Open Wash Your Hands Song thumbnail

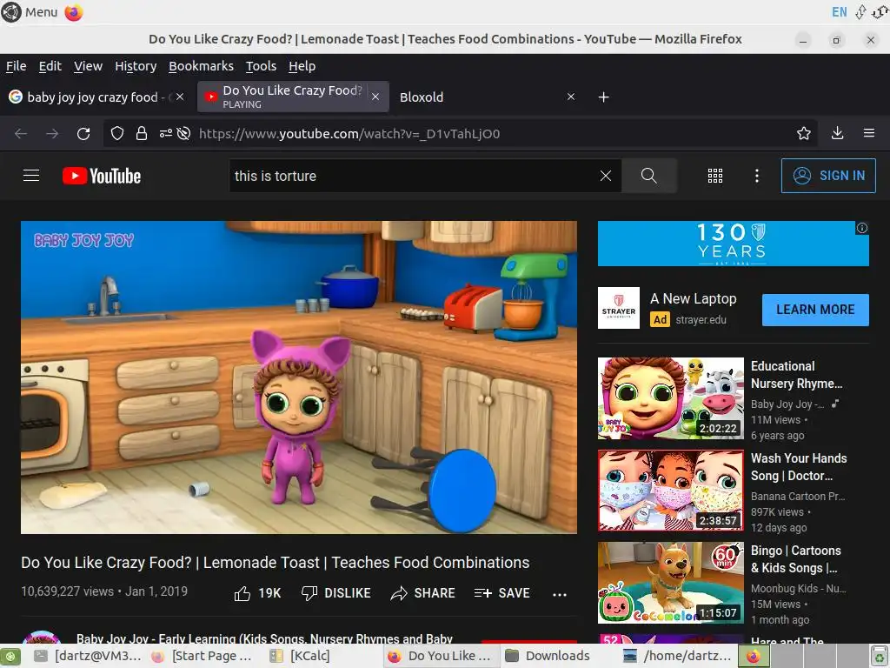tap(670, 491)
